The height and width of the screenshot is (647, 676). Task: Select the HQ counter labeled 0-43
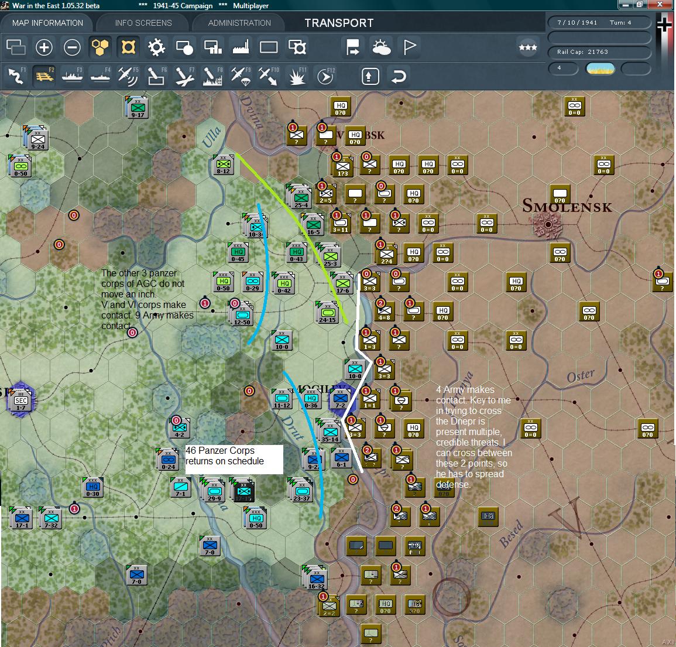(x=297, y=253)
